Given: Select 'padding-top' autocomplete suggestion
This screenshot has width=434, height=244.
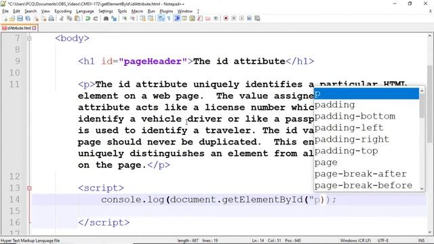Looking at the screenshot, I should click(366, 151).
